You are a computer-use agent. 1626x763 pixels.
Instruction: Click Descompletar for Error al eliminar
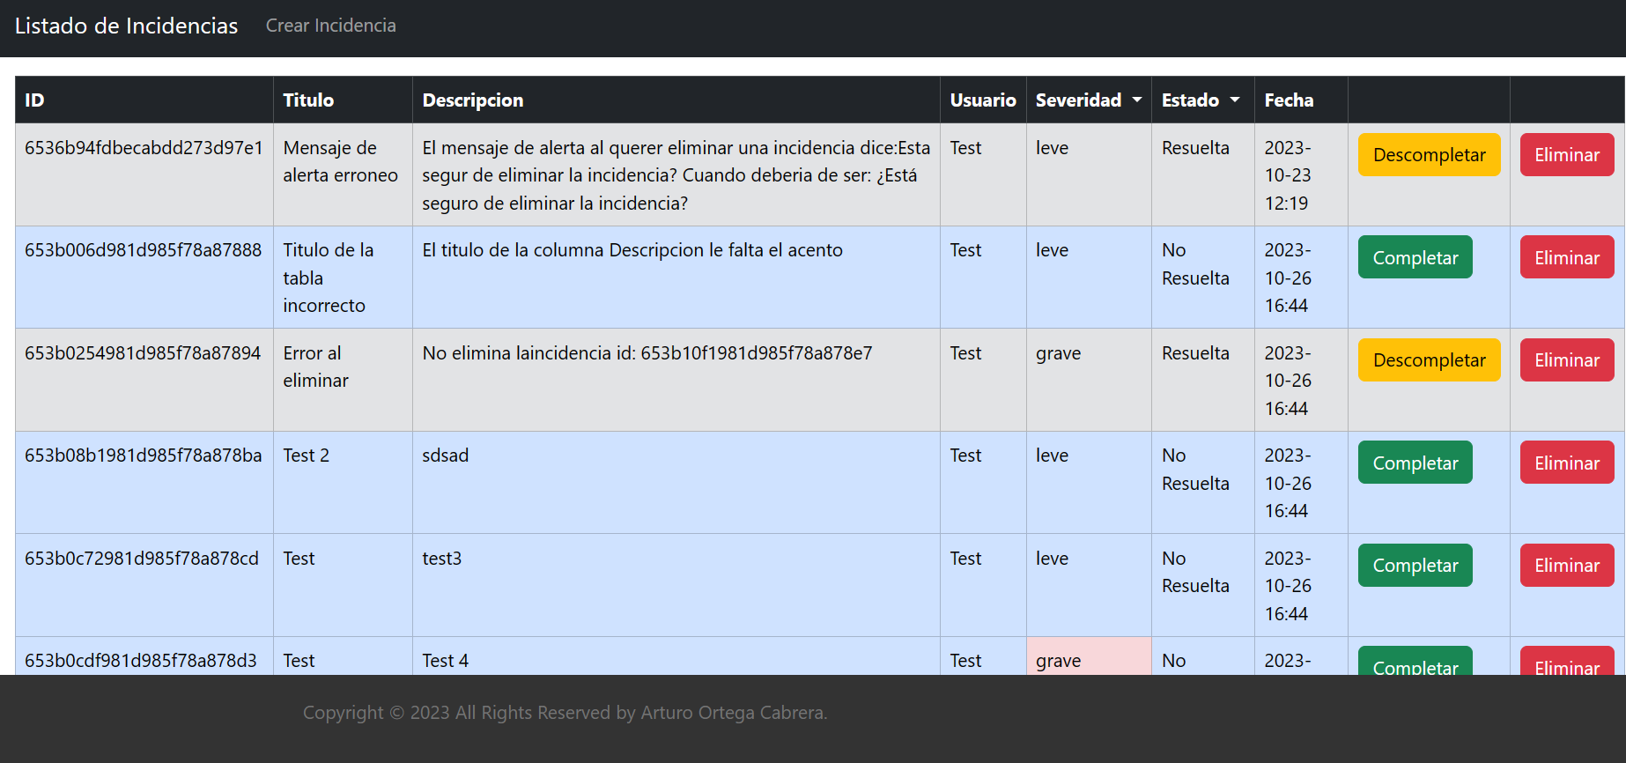pos(1429,359)
